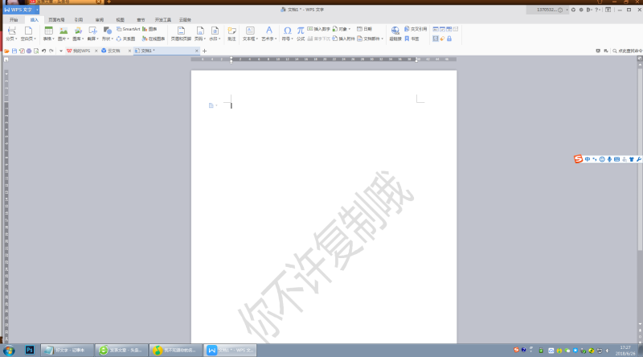Open the 云服务 ribbon tab
The image size is (643, 357).
pos(185,19)
